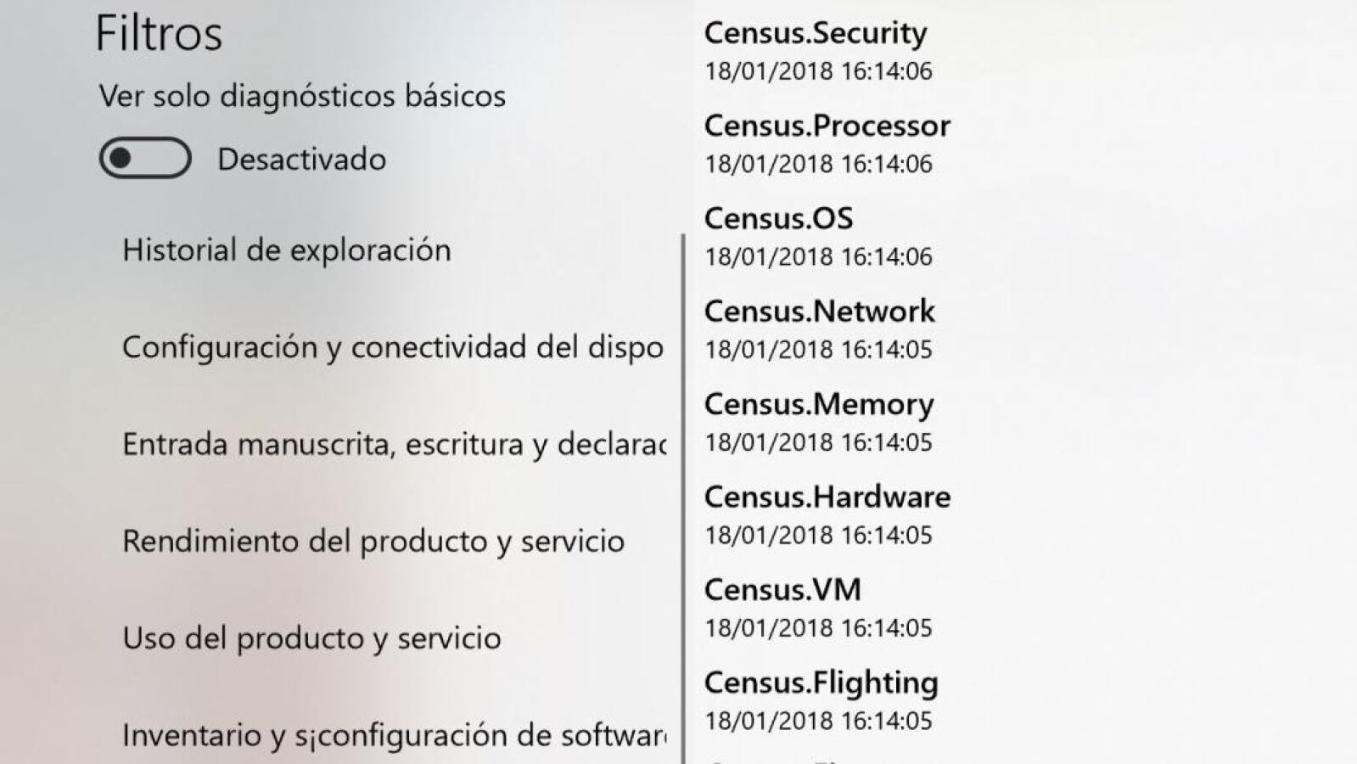The height and width of the screenshot is (764, 1357).
Task: Pick the Uso del producto y servicio filter
Action: pos(311,638)
